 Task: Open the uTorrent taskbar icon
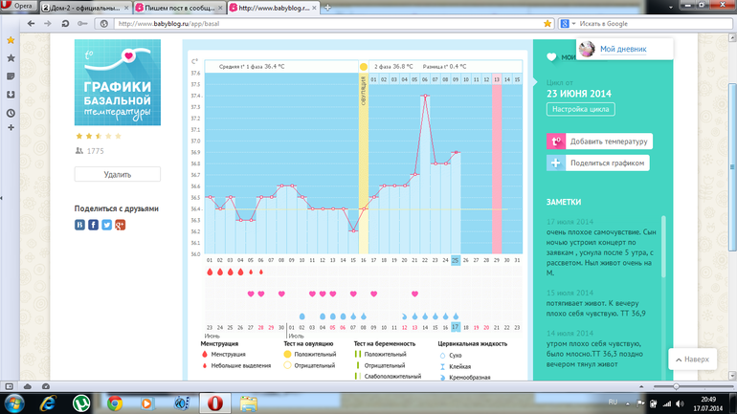click(82, 403)
